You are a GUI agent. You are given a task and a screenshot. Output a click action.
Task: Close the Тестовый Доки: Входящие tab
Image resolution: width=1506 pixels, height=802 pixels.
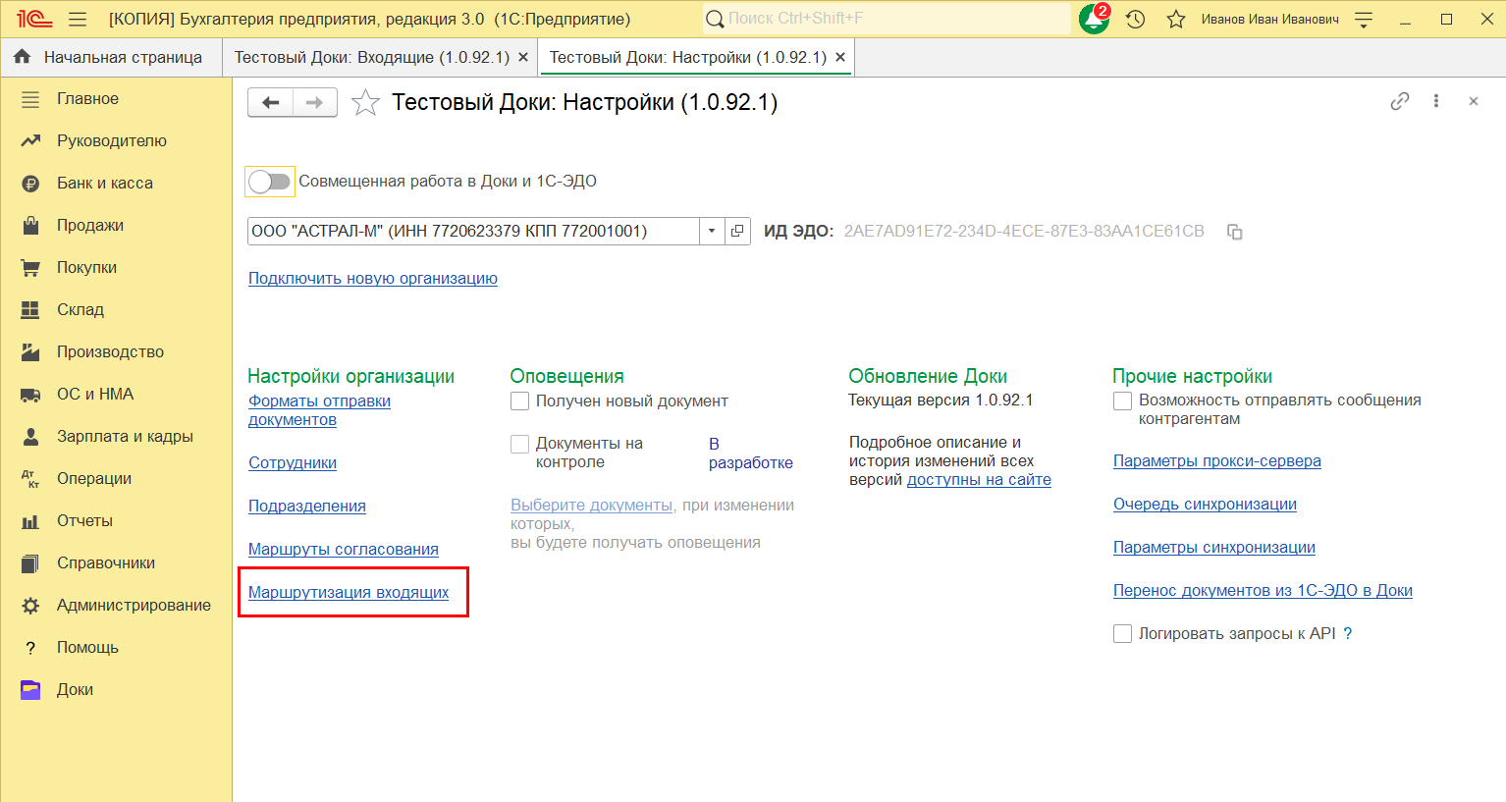523,57
